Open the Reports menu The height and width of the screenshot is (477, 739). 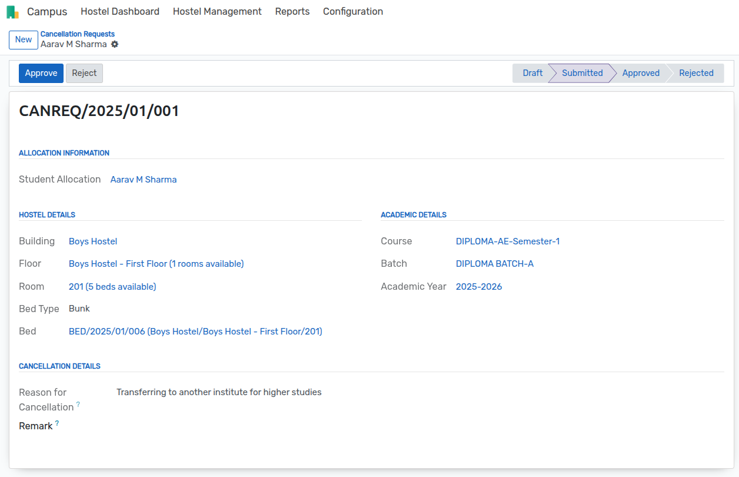tap(292, 12)
